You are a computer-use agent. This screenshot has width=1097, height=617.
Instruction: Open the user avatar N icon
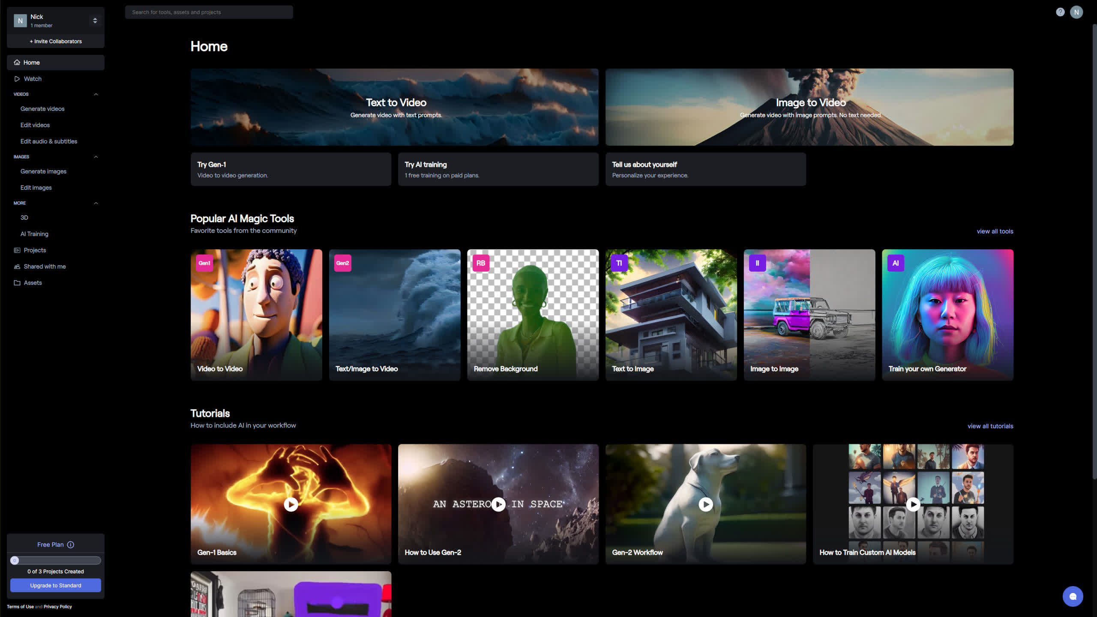coord(1076,12)
